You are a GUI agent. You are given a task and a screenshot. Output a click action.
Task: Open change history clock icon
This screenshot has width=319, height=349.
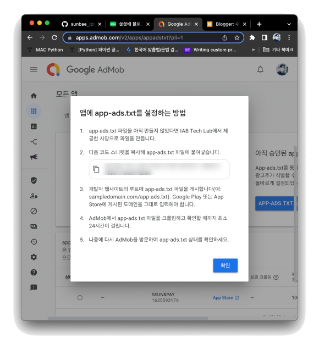34,242
